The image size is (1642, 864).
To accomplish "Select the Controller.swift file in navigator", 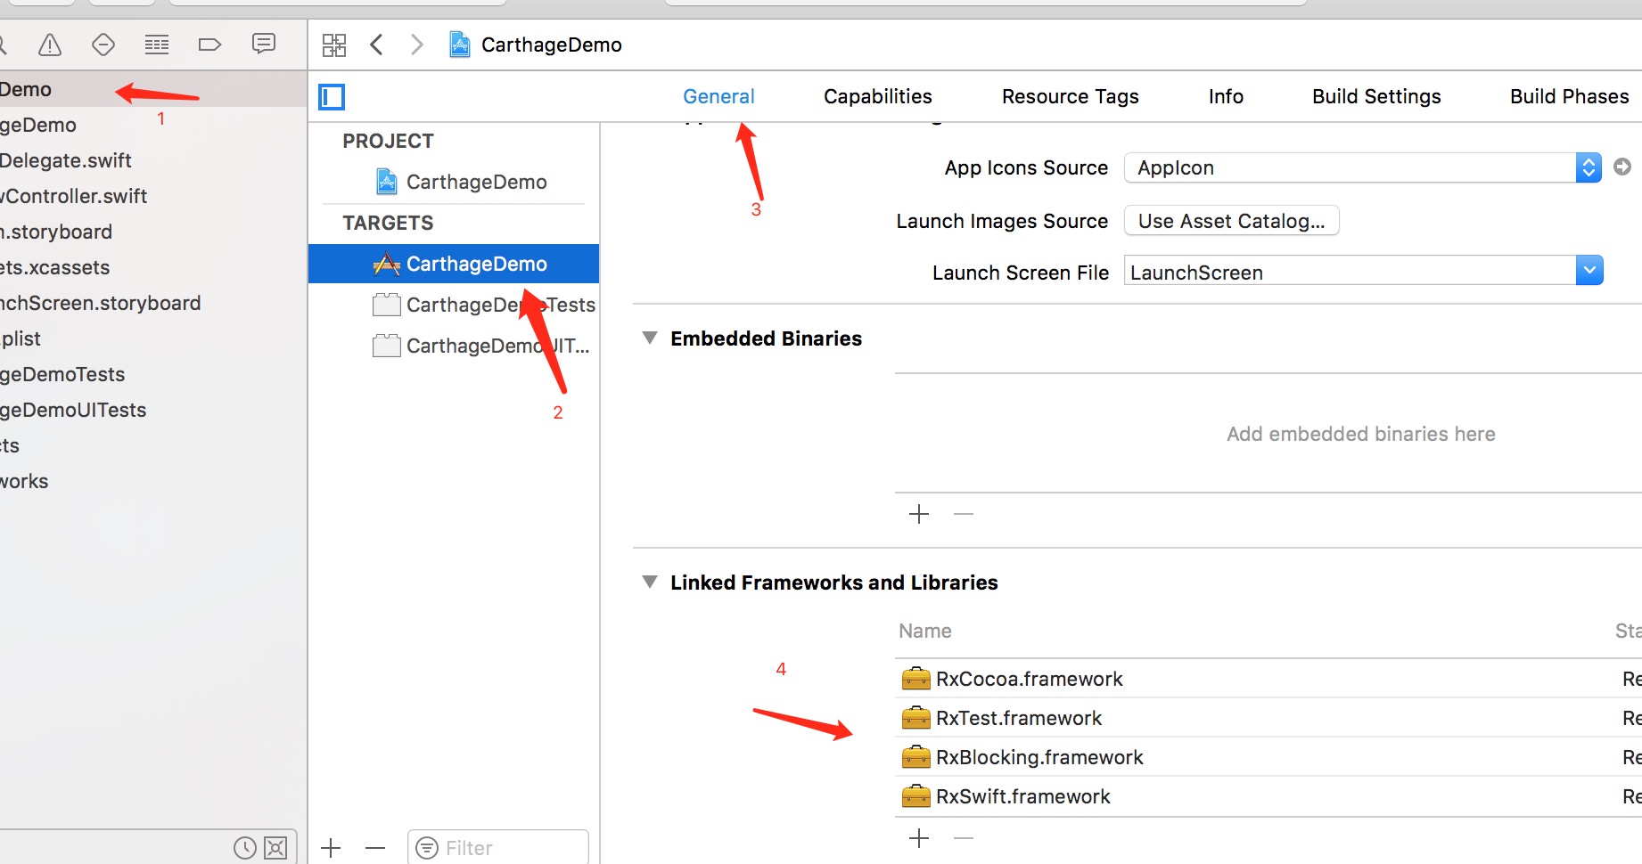I will pyautogui.click(x=153, y=196).
